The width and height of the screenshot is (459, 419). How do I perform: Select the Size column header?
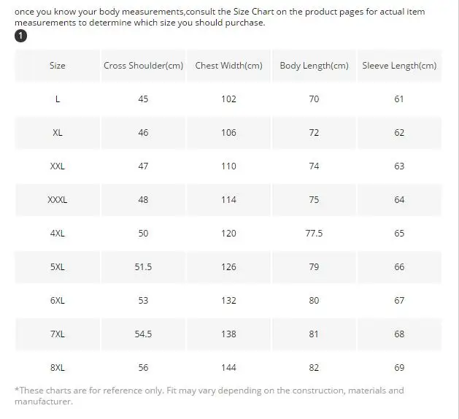tap(58, 66)
